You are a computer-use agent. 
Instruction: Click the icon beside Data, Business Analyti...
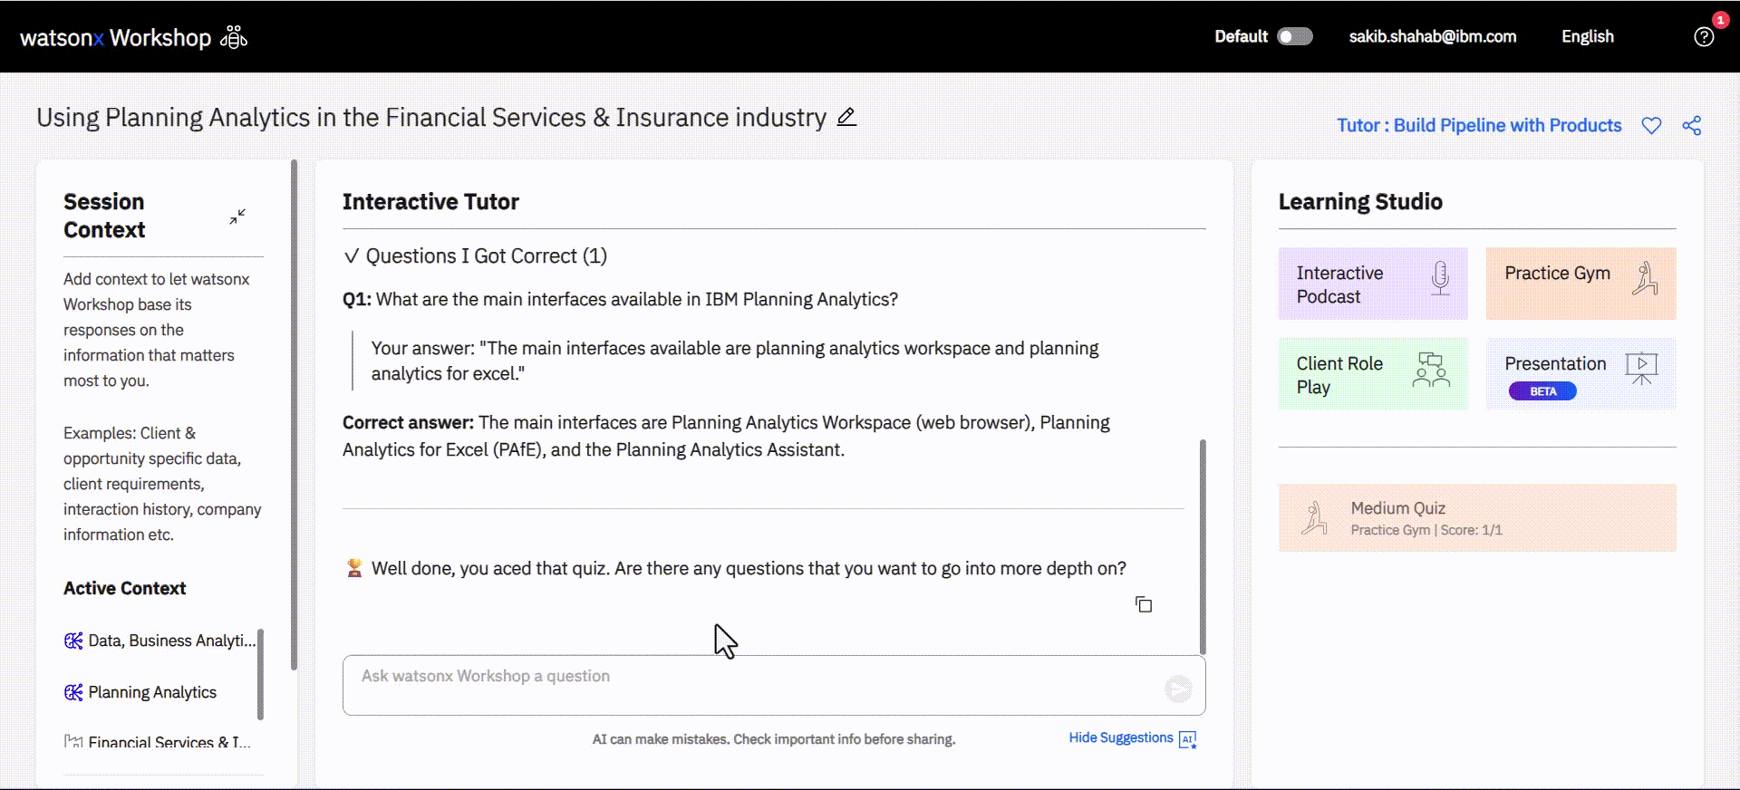73,641
